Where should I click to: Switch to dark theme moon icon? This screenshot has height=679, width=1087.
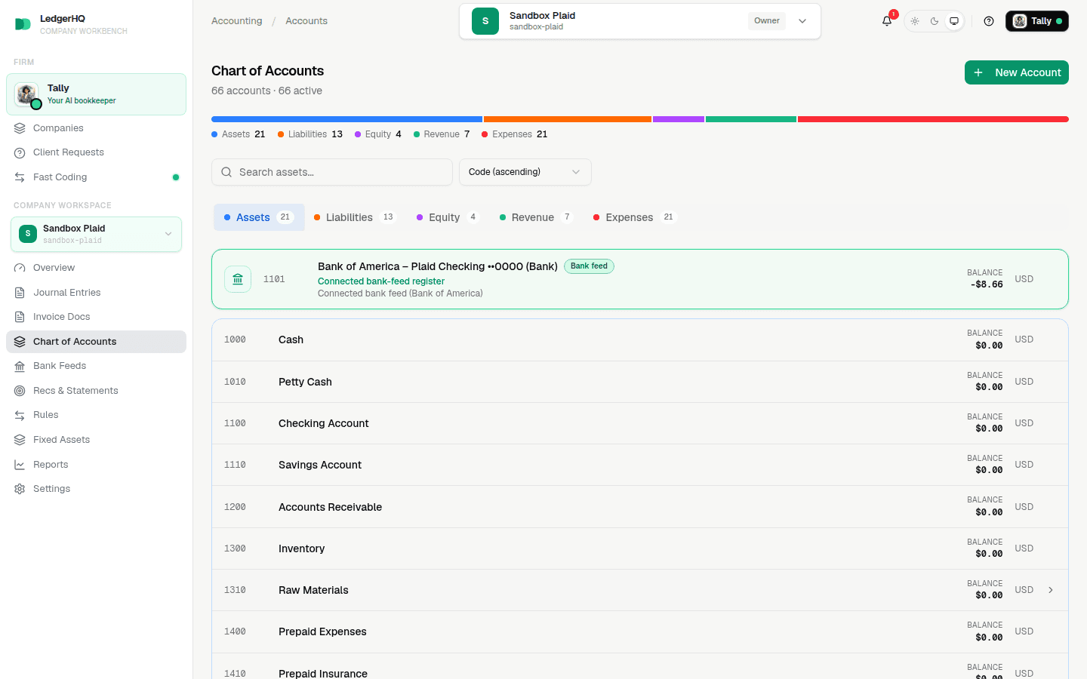[x=935, y=21]
